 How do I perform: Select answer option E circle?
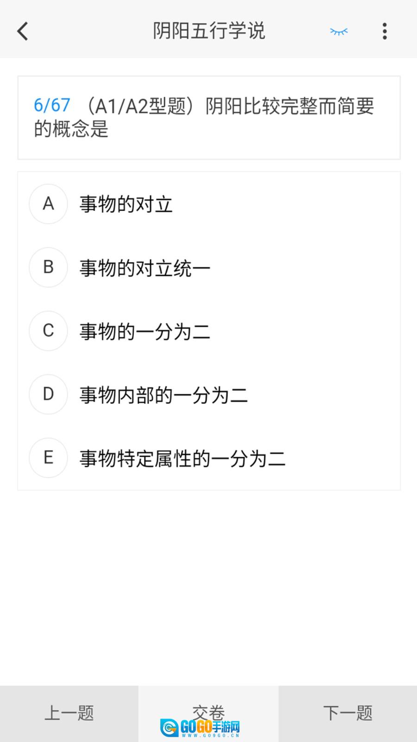click(x=48, y=458)
